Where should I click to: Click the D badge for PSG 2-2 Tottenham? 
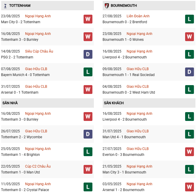coord(88,54)
